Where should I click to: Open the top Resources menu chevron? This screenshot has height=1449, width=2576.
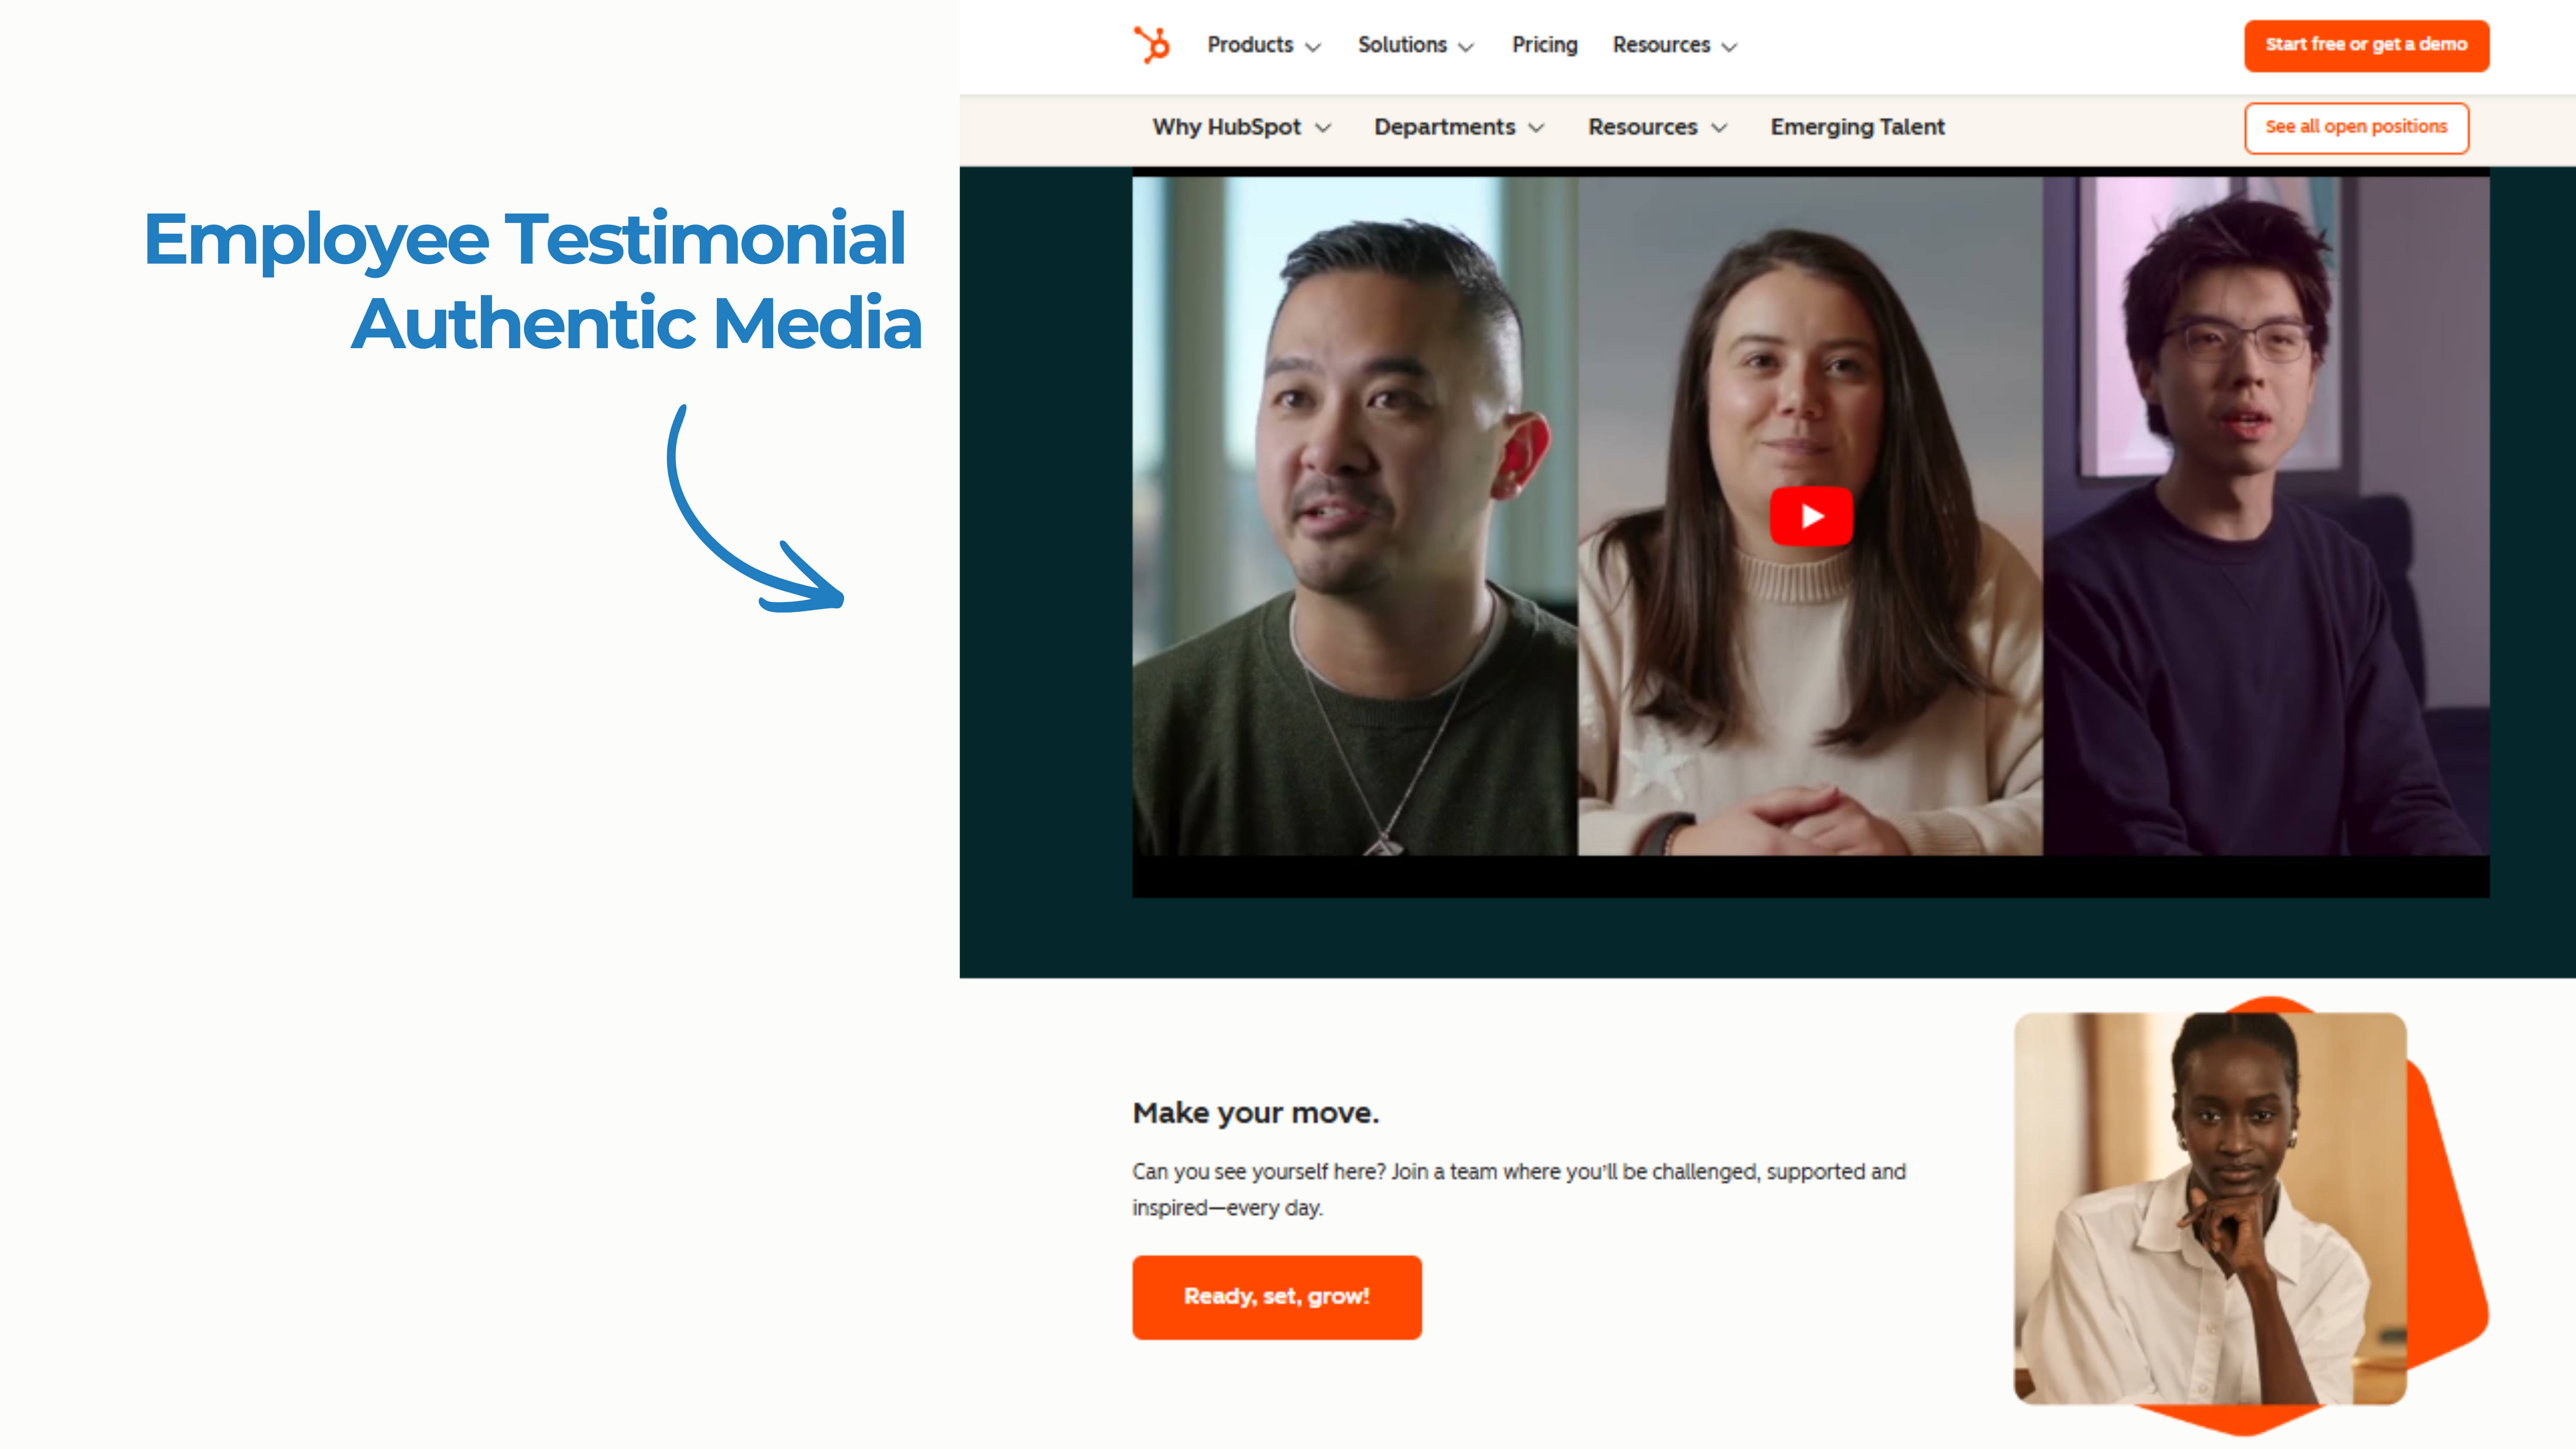coord(1729,47)
